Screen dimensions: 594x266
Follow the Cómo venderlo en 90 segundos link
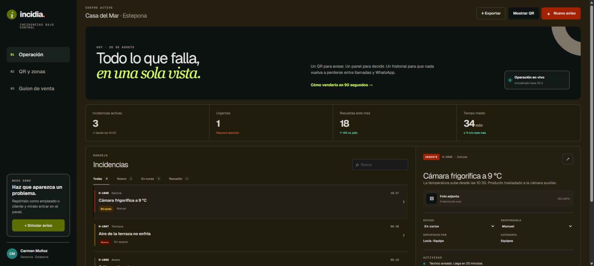pos(341,85)
